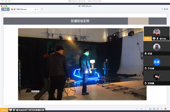Open slide sorter grid view icon
Image resolution: width=170 pixels, height=112 pixels.
[x=154, y=109]
